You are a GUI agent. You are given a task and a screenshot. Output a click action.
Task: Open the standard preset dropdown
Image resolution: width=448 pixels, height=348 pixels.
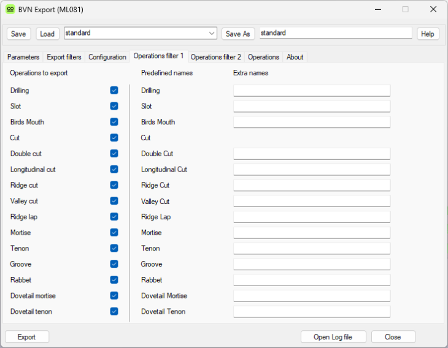point(212,33)
